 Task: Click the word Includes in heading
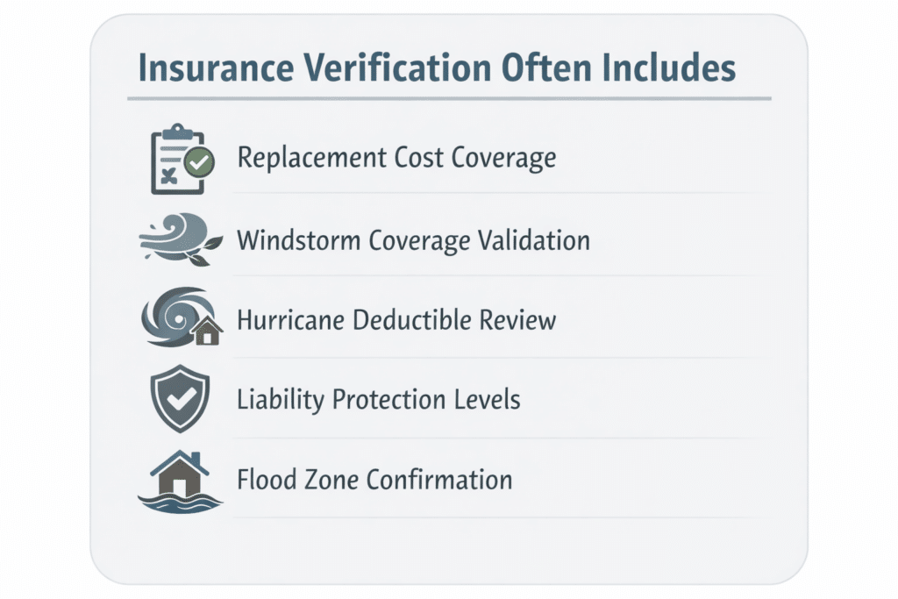coord(669,68)
